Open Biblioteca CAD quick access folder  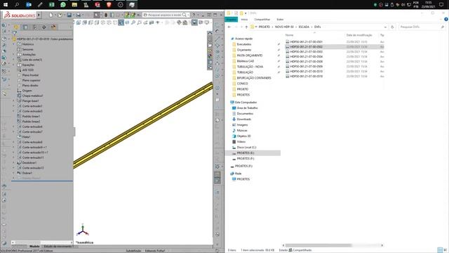(245, 61)
